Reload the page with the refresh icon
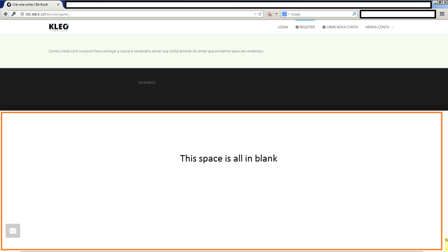 [260, 14]
